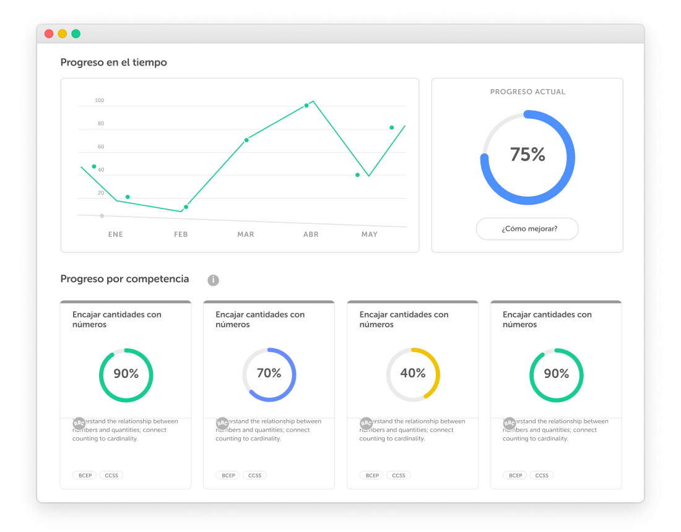Click the 60 value on the chart axis
Image resolution: width=681 pixels, height=532 pixels.
click(101, 147)
